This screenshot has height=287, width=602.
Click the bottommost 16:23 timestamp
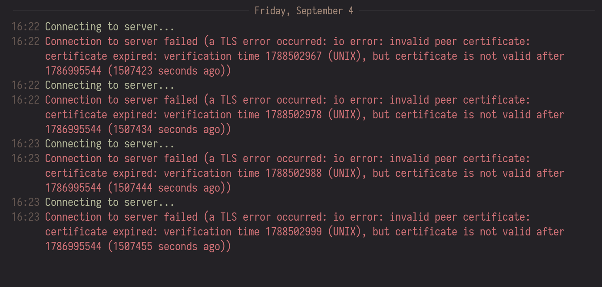point(25,217)
